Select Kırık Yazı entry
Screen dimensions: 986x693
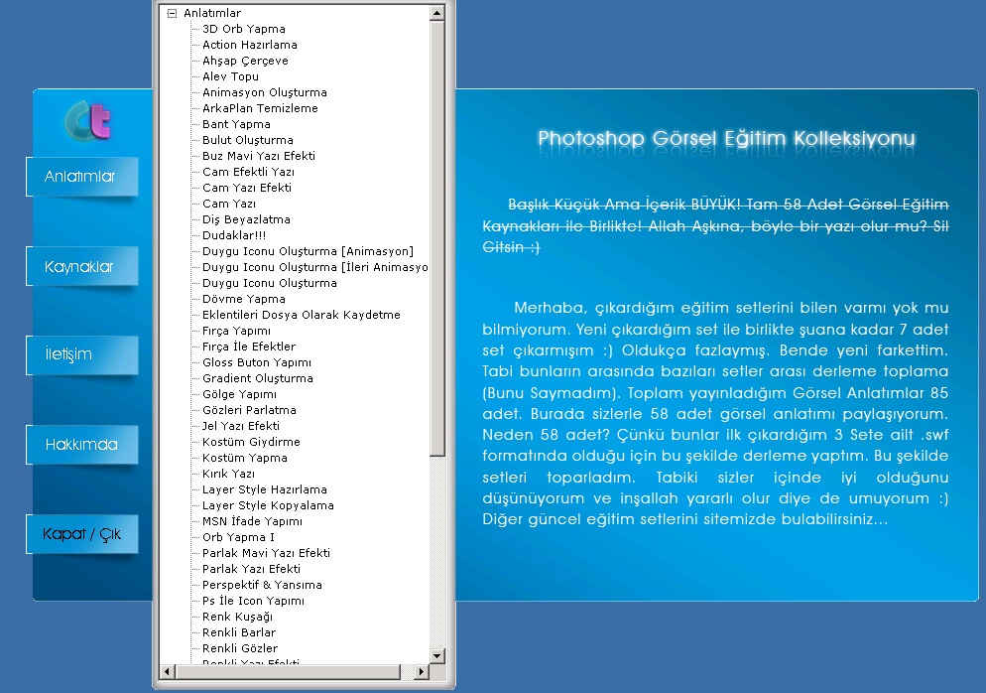(x=228, y=474)
